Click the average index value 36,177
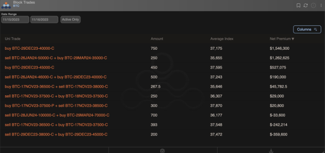Viewport: 325px width, 153px height. click(216, 115)
